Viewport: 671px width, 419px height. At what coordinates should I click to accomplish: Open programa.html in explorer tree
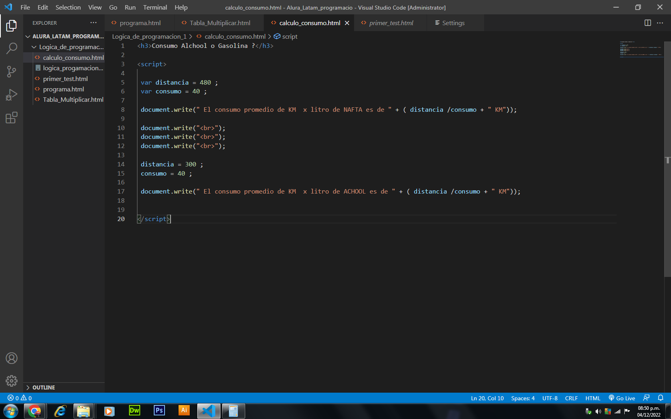[x=64, y=89]
